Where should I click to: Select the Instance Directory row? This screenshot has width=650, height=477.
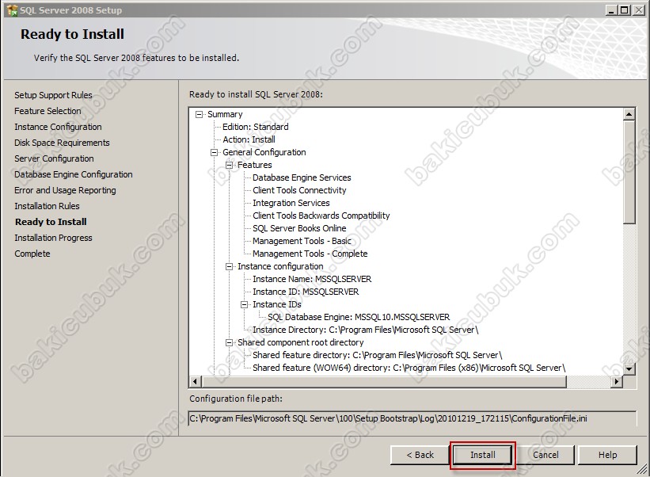(x=366, y=330)
